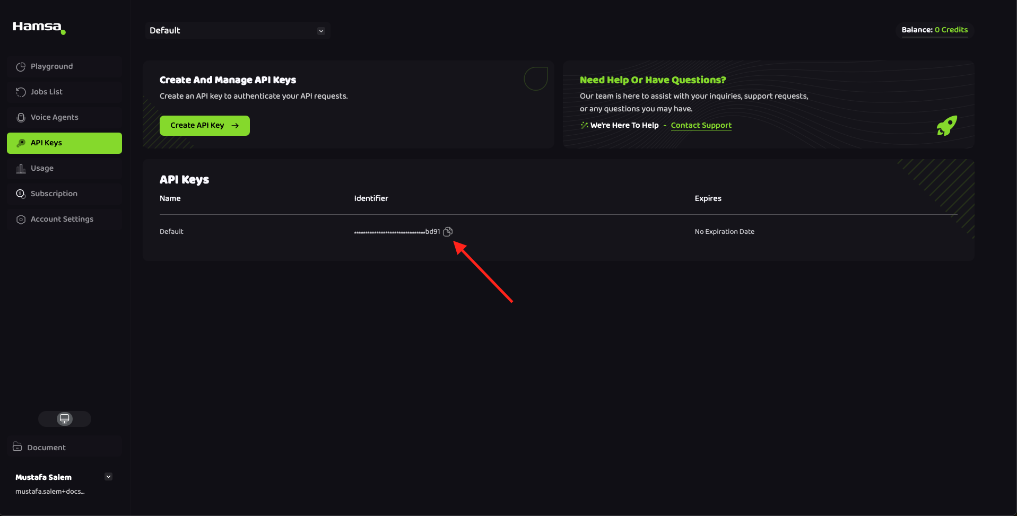Navigate to Subscription

(64, 194)
